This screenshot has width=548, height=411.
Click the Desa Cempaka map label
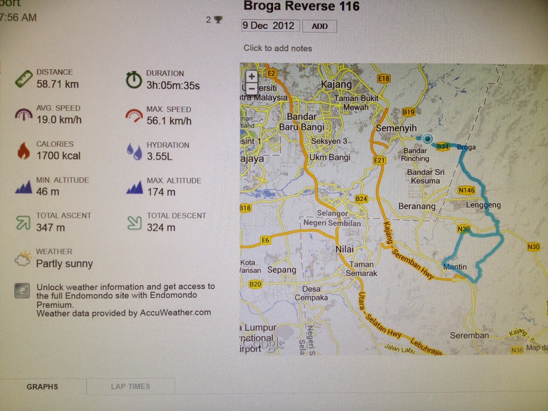point(311,293)
